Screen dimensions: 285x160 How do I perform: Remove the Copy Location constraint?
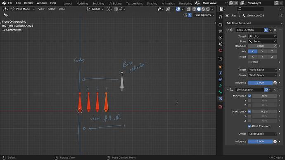click(275, 30)
